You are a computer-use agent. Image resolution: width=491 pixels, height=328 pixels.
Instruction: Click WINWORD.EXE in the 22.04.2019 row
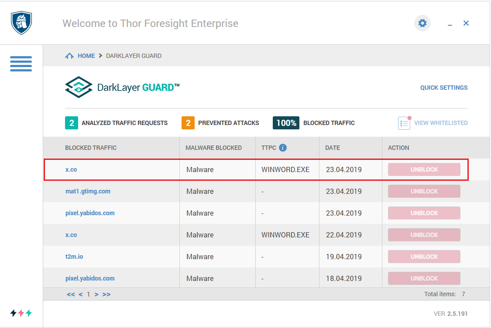click(285, 235)
